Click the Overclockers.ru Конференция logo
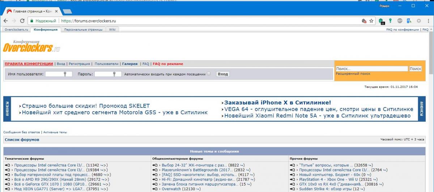 pyautogui.click(x=31, y=46)
